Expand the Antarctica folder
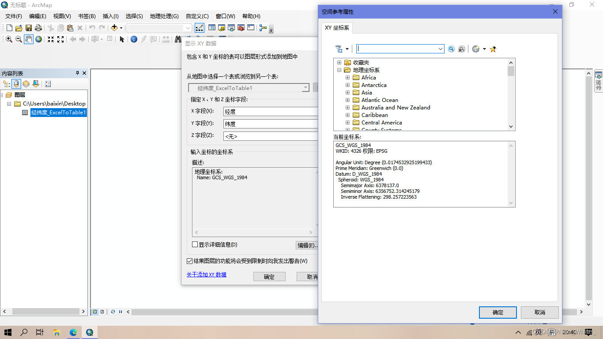The width and height of the screenshot is (603, 339). coord(347,85)
